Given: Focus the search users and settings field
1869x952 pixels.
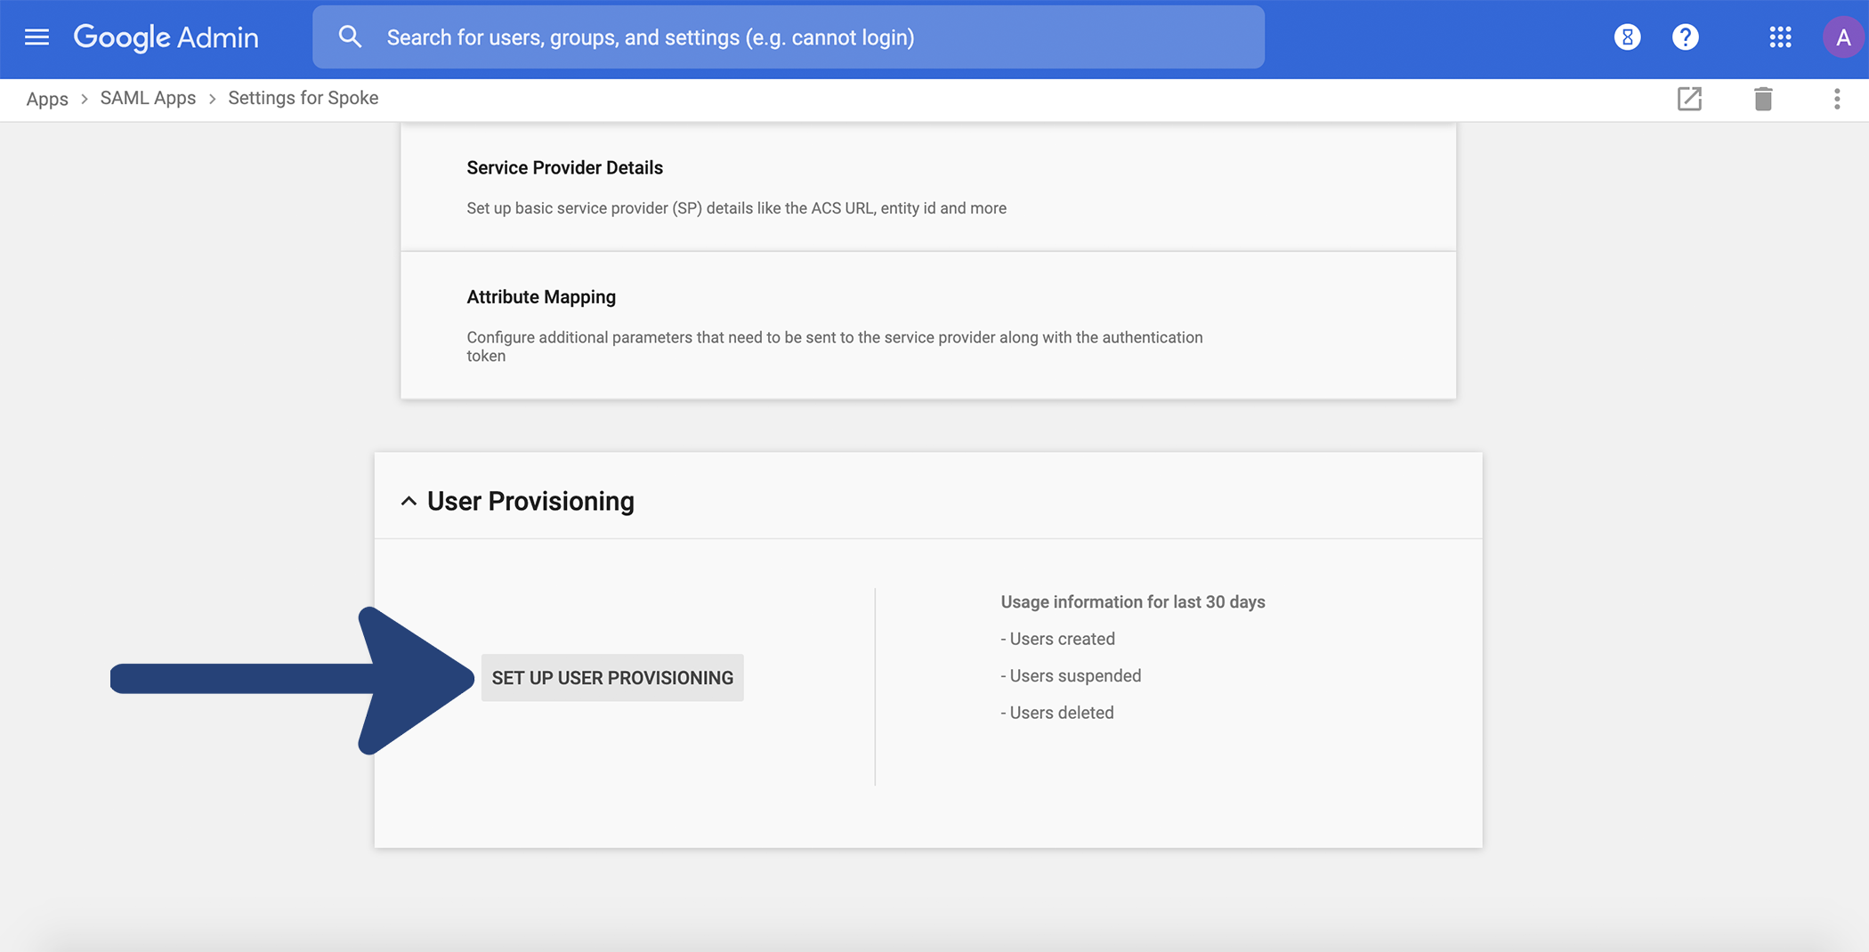Looking at the screenshot, I should click(789, 37).
